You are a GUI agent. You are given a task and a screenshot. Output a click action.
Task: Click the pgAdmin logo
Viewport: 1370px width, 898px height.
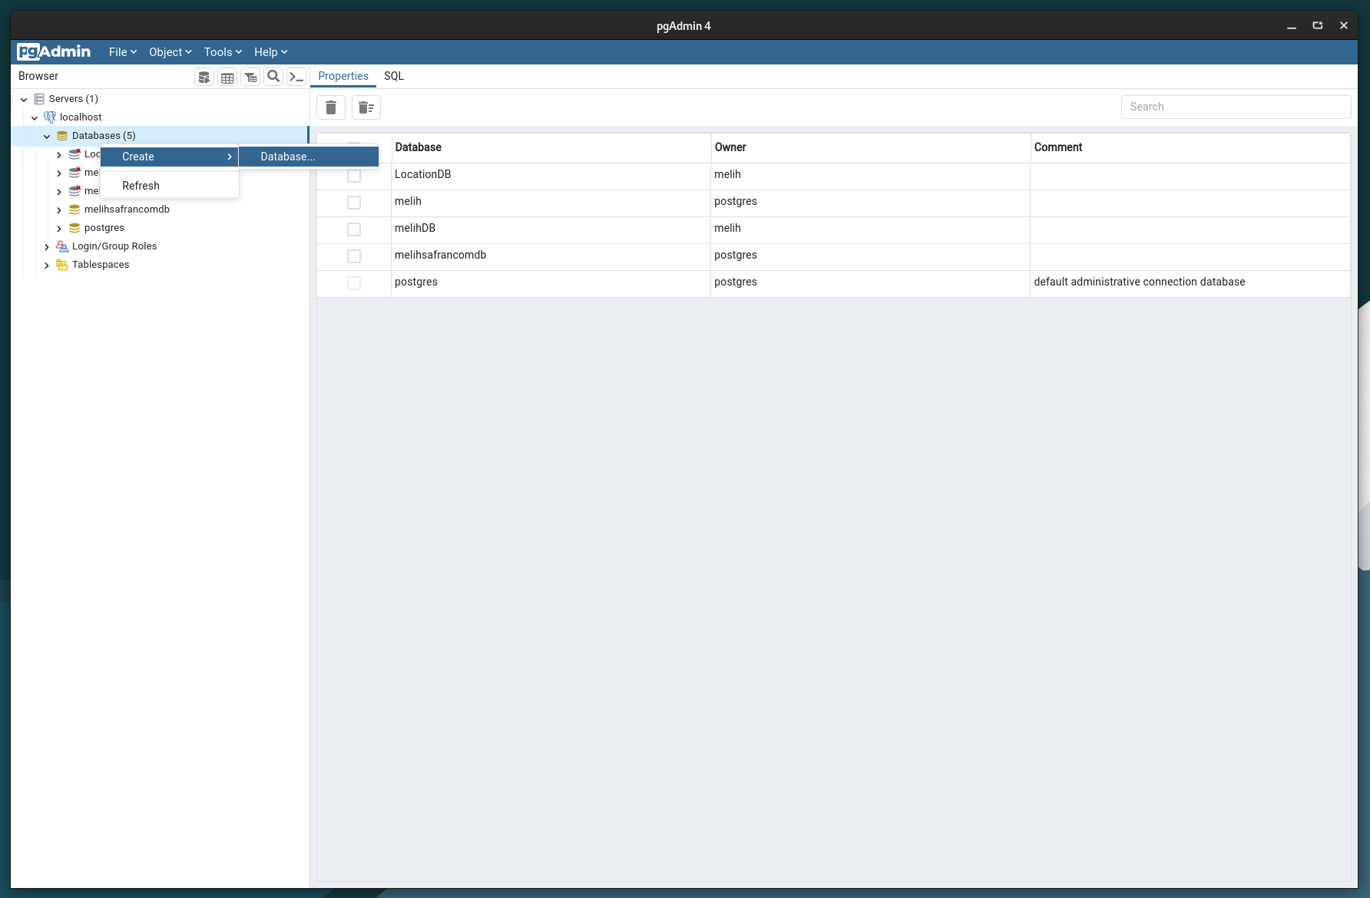54,51
